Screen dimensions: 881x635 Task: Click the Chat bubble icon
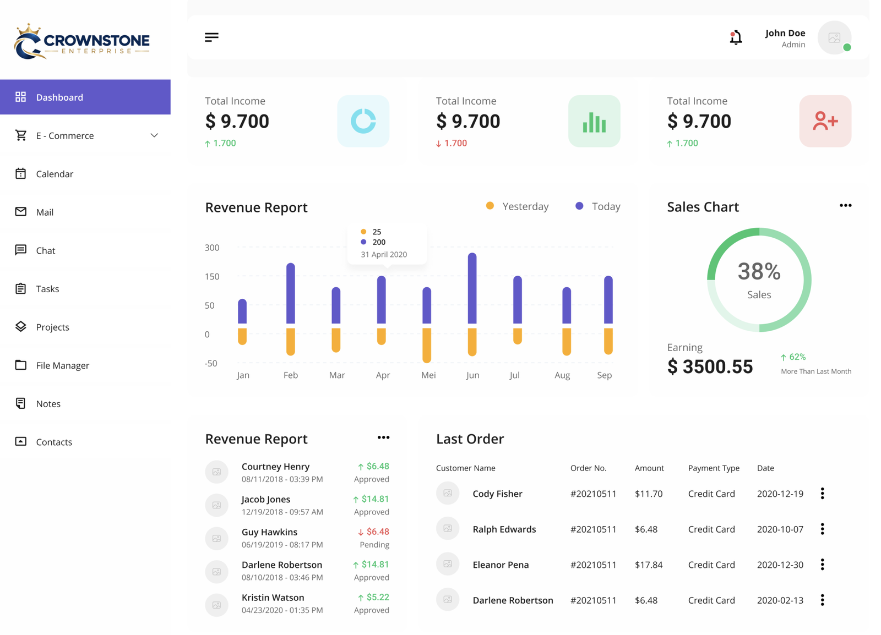[x=20, y=250]
